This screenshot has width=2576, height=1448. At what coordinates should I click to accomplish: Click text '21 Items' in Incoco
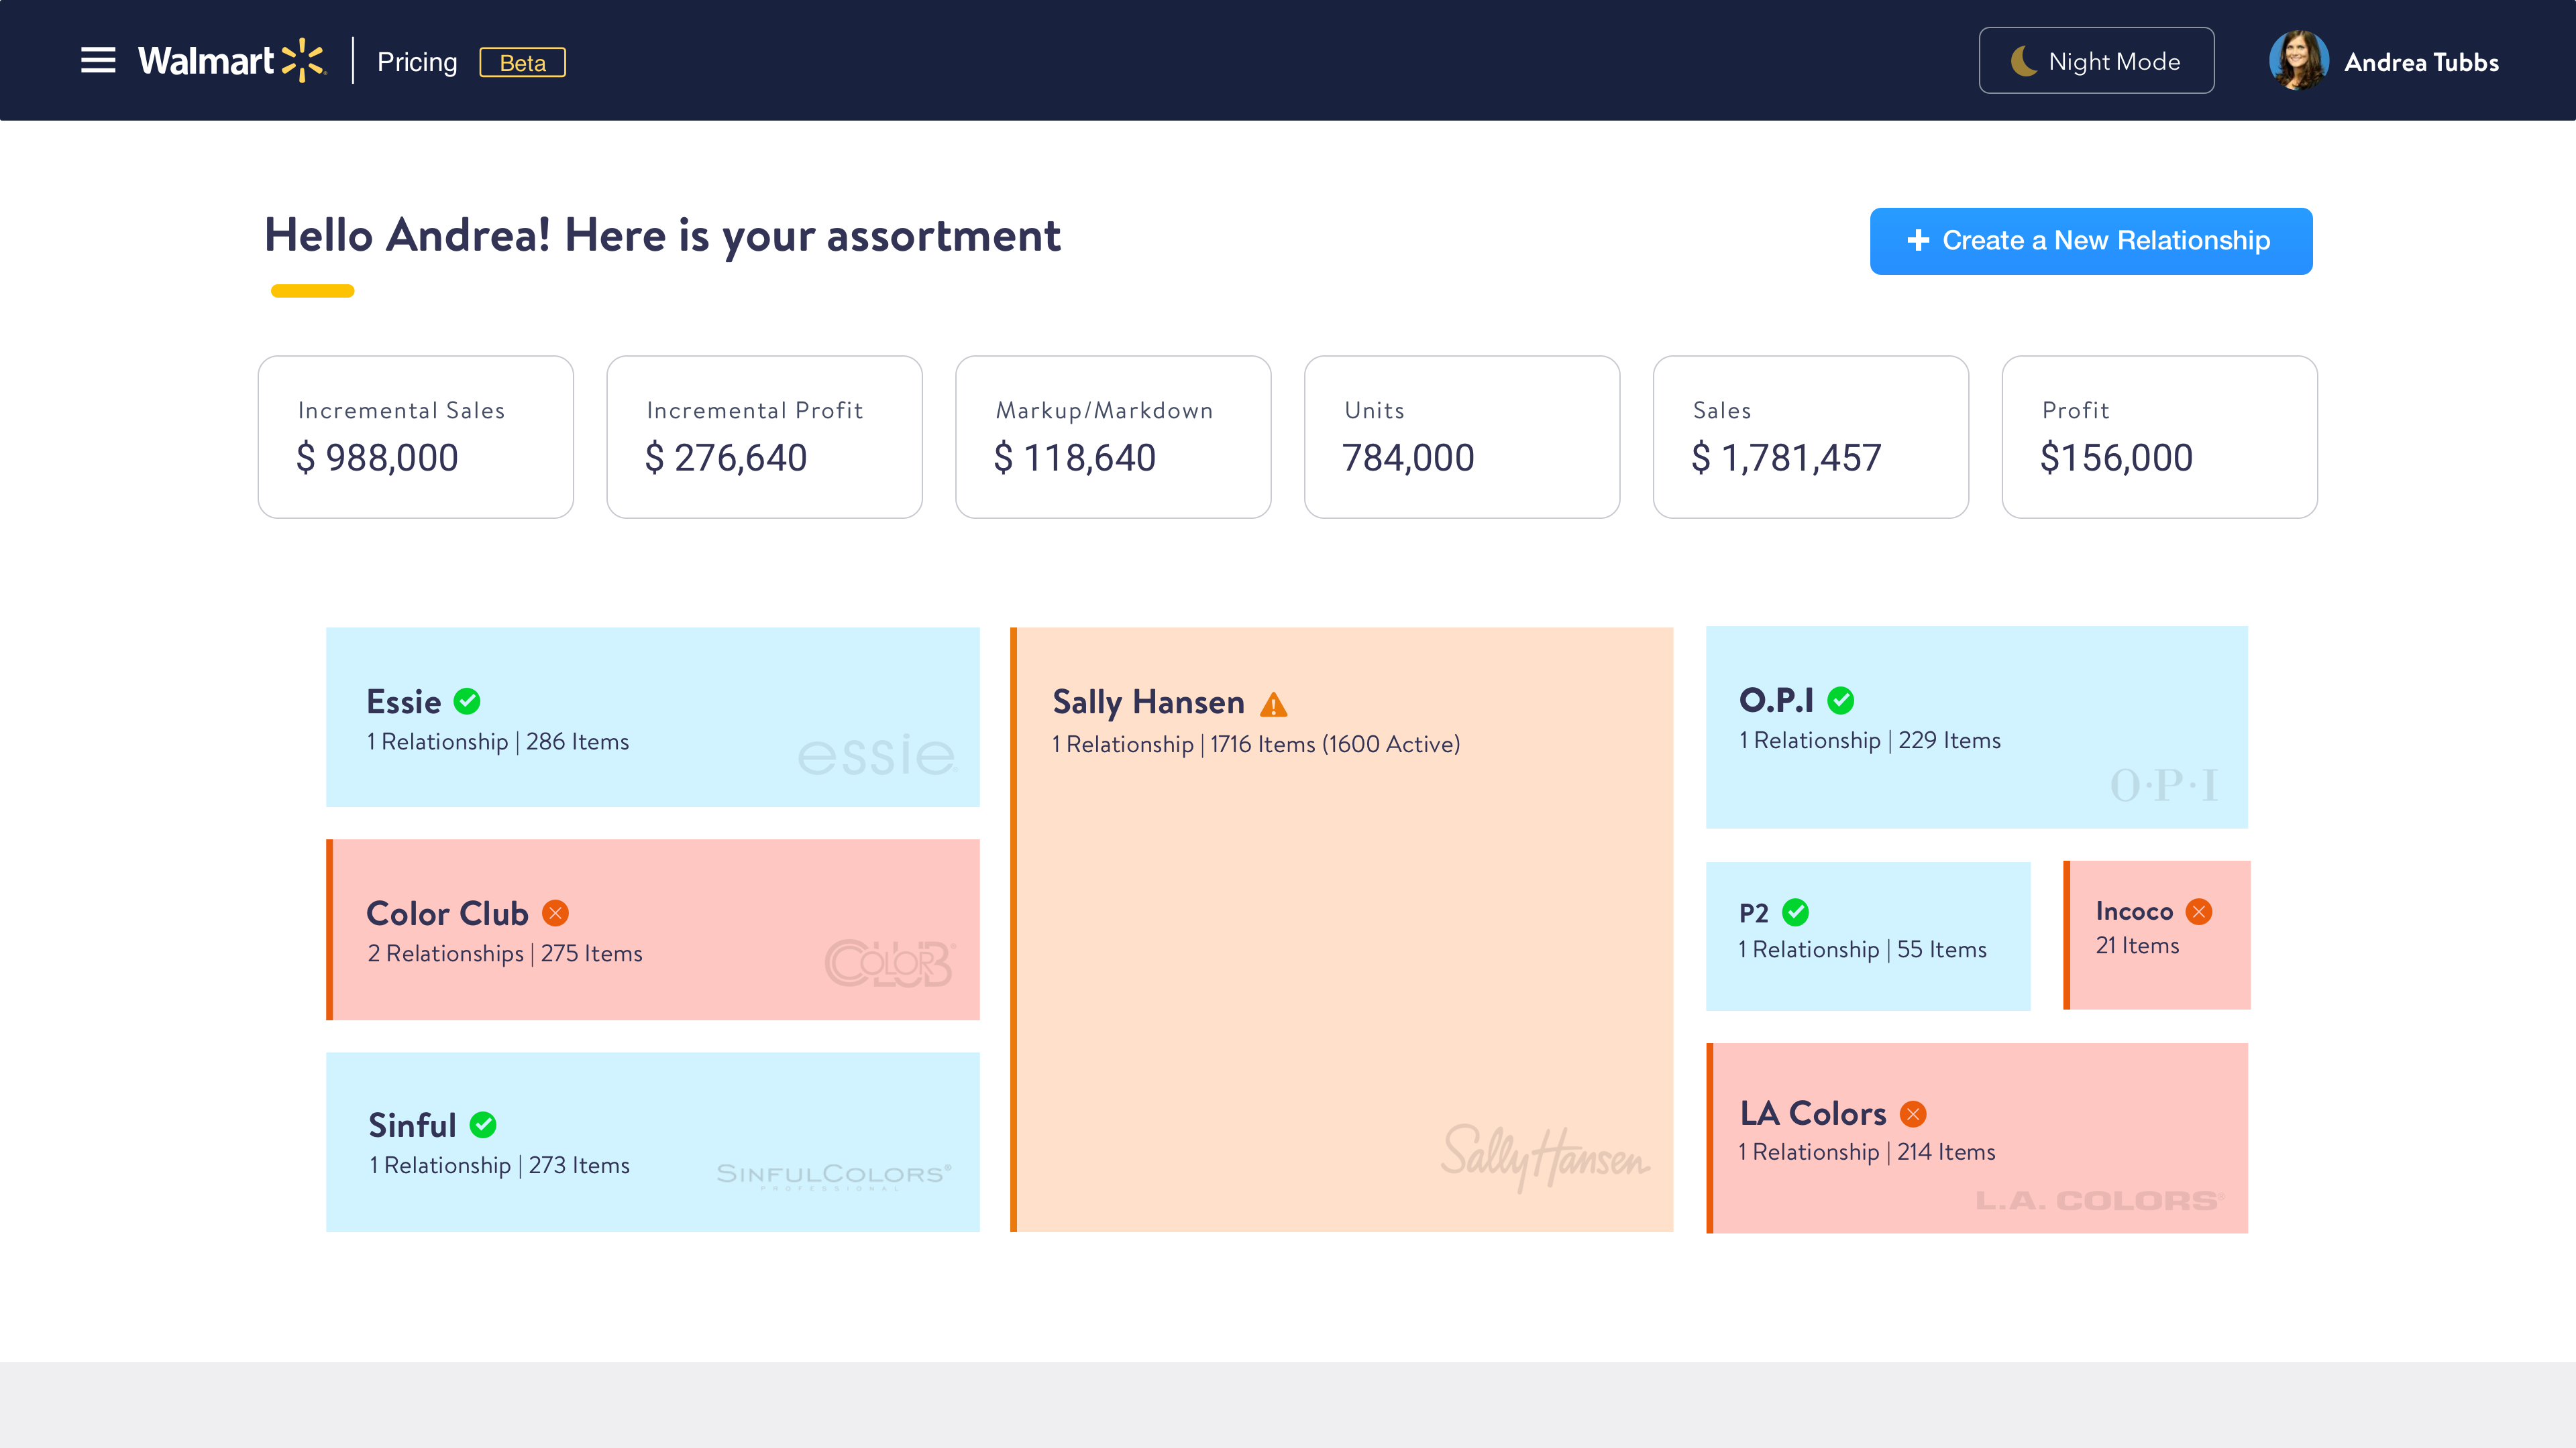[2137, 947]
